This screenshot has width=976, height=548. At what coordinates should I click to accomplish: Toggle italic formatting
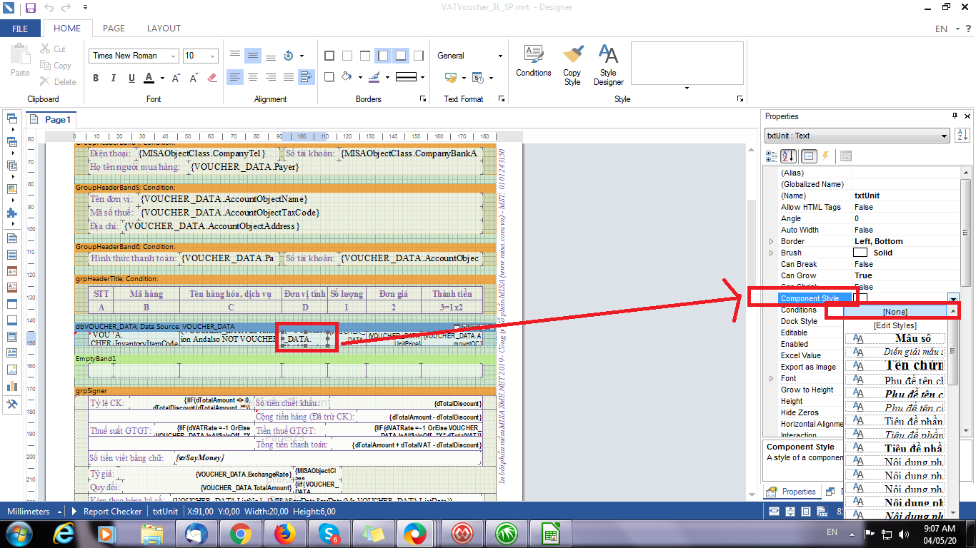[114, 78]
